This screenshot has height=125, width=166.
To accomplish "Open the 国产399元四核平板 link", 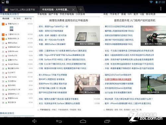I will (53, 92).
